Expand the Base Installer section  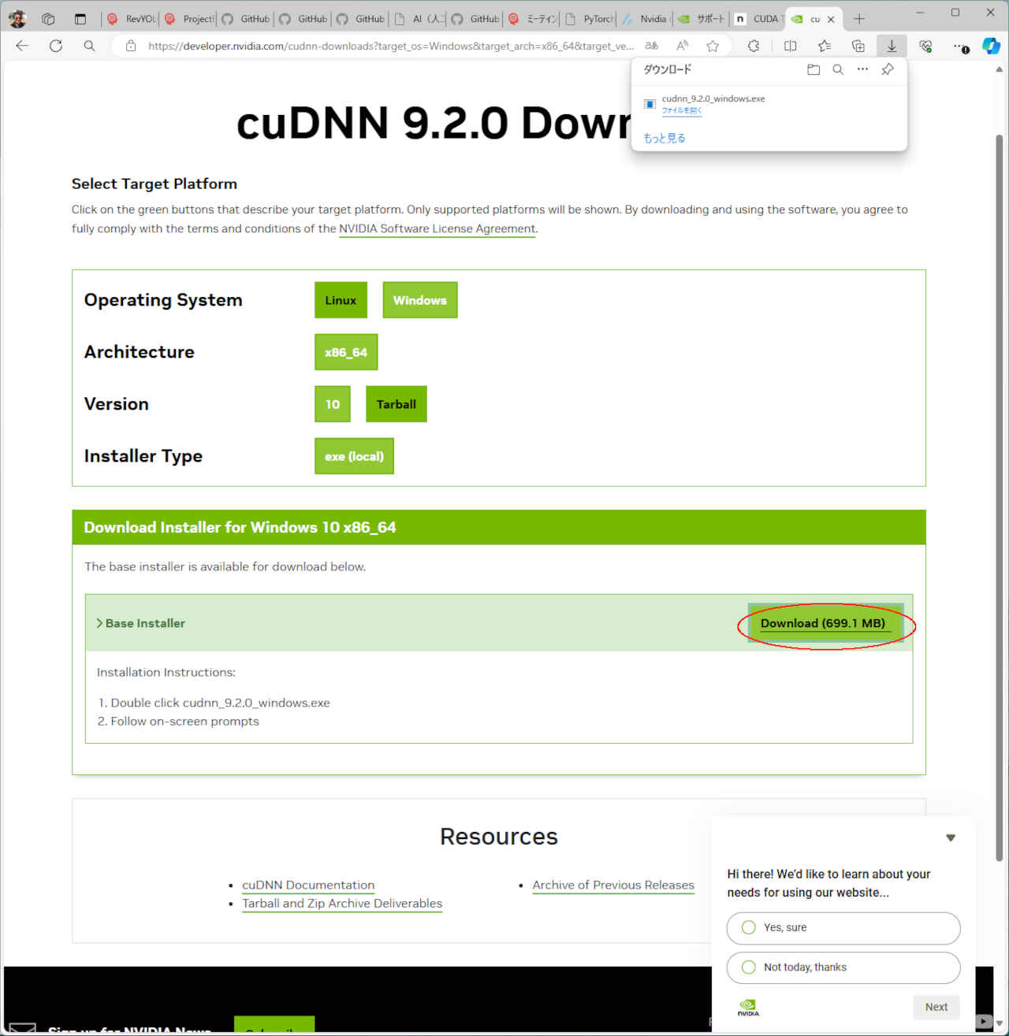coord(140,623)
